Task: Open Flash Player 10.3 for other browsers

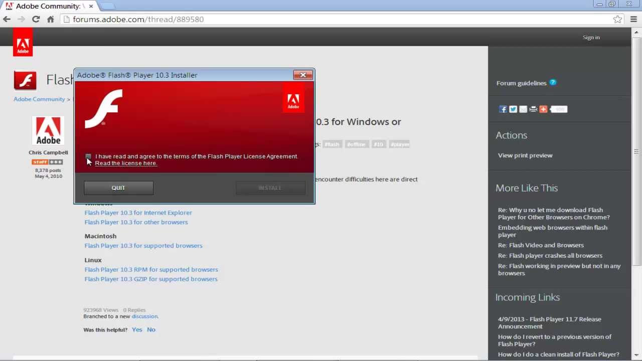Action: tap(136, 222)
